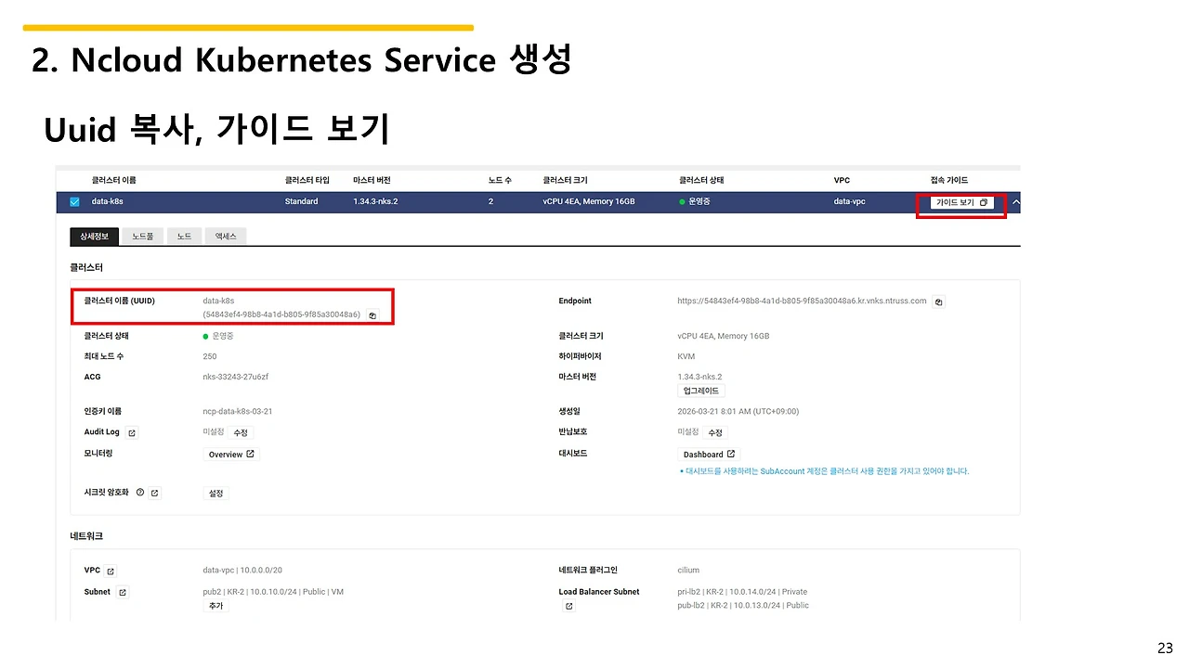
Task: Click the 노드 수 column header
Action: pyautogui.click(x=501, y=180)
